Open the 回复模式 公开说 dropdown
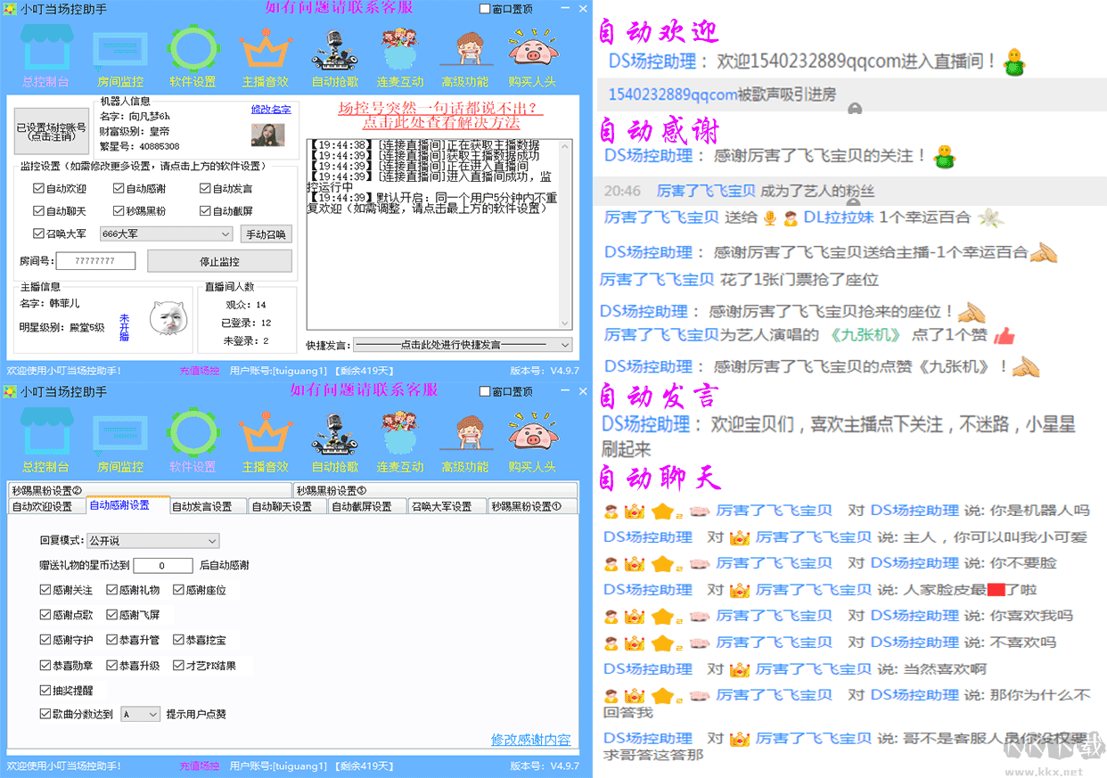 pos(152,541)
